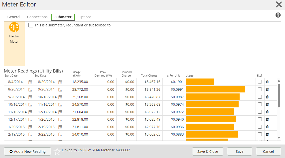Open the Connections tab
Screen dimensions: 285x158
(x=37, y=17)
